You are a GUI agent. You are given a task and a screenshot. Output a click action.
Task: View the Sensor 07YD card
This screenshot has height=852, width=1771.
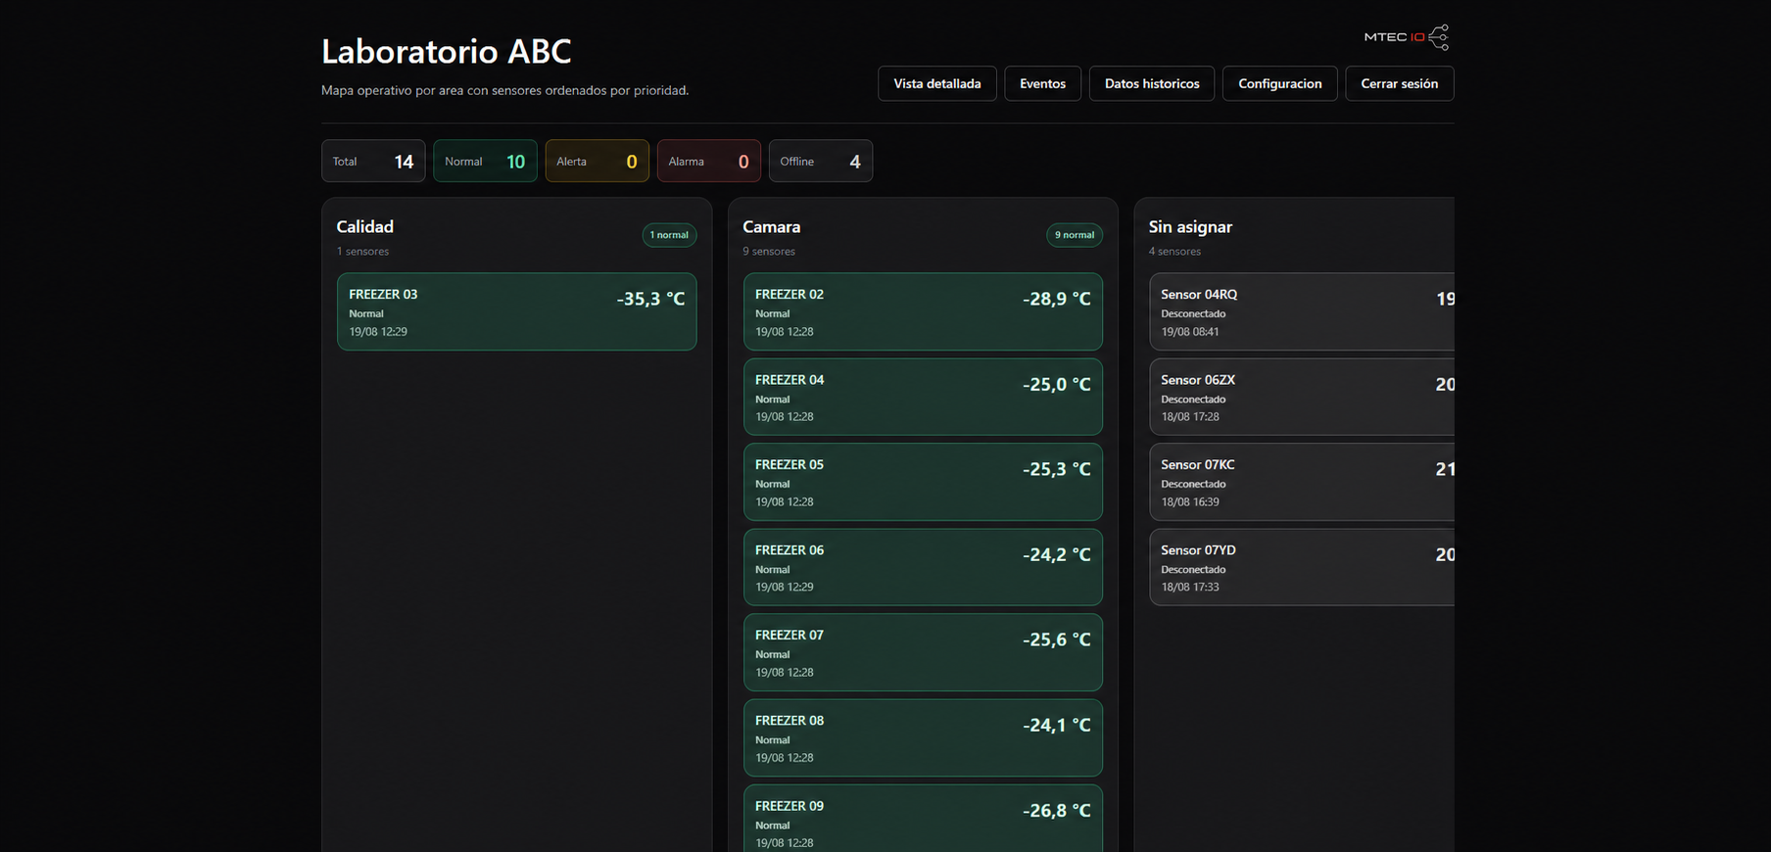tap(1302, 567)
